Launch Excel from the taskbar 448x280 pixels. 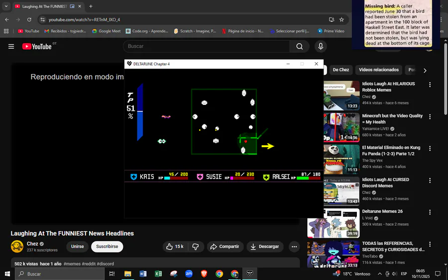158,274
